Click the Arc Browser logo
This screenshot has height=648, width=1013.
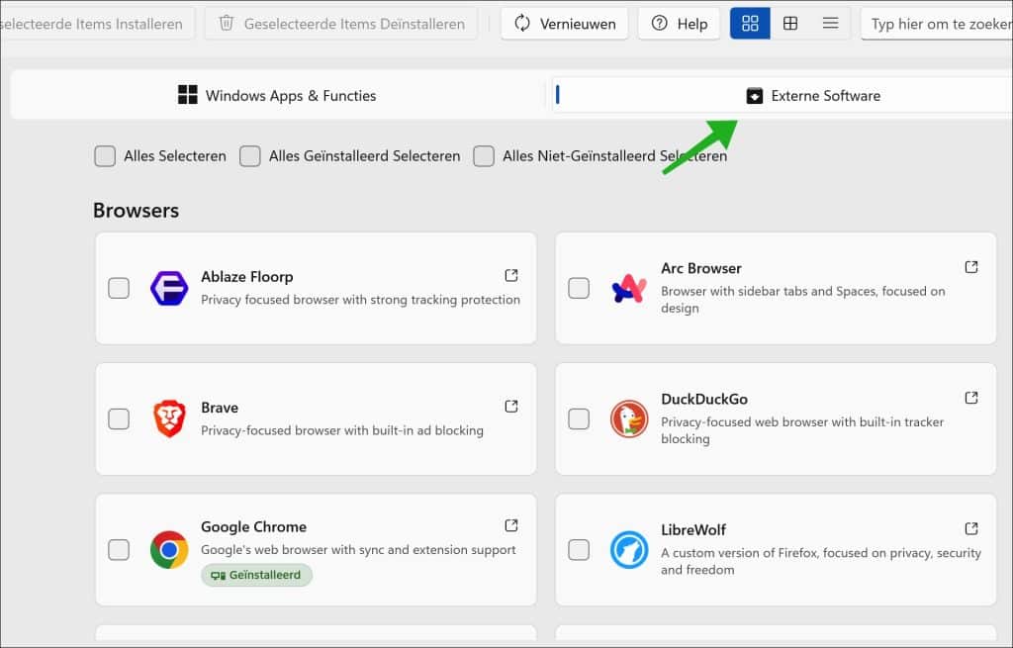coord(629,288)
